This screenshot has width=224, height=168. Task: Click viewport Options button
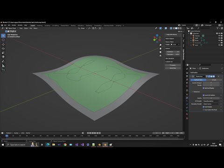[180, 31]
